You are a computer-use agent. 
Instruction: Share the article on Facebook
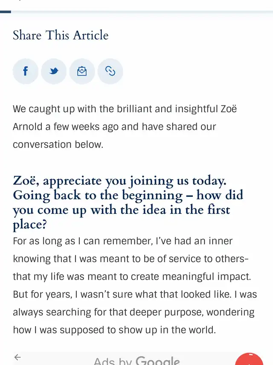click(x=25, y=71)
